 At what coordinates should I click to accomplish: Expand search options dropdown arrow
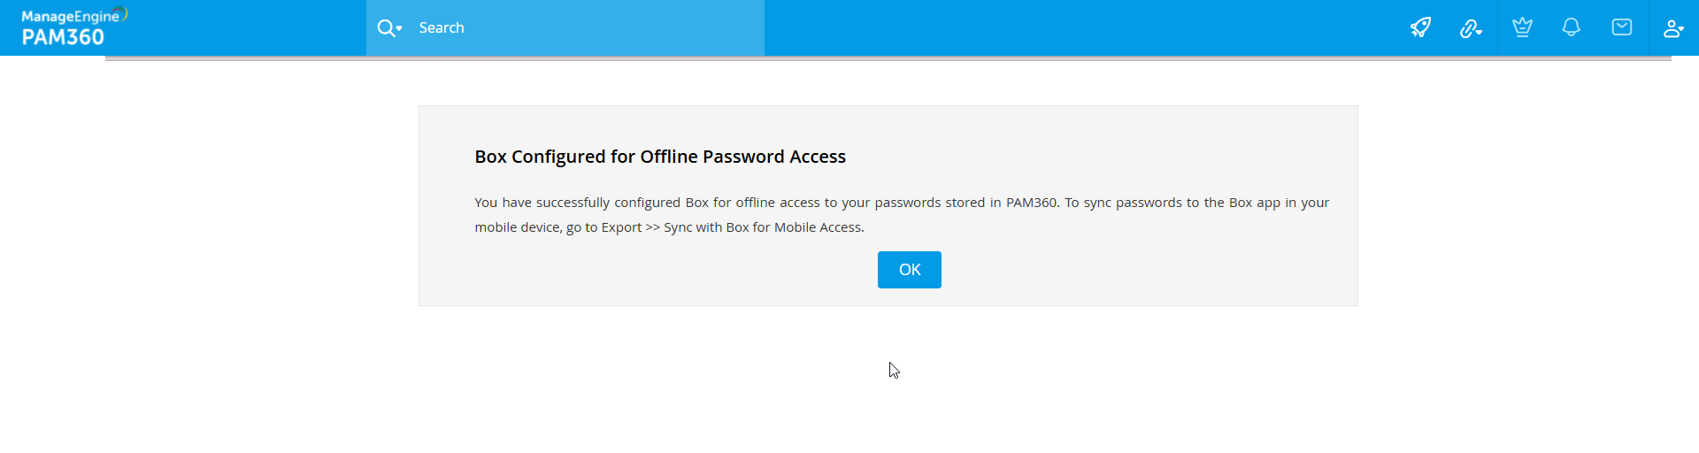click(399, 29)
